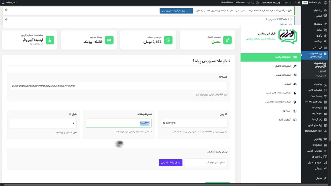This screenshot has width=331, height=186.
Task: Click the green envelope icon in SMS balance card
Action: point(109,40)
